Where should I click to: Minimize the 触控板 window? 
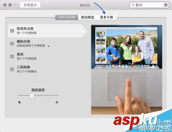tap(10, 5)
